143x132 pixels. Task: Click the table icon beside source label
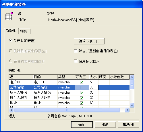(x=9, y=16)
